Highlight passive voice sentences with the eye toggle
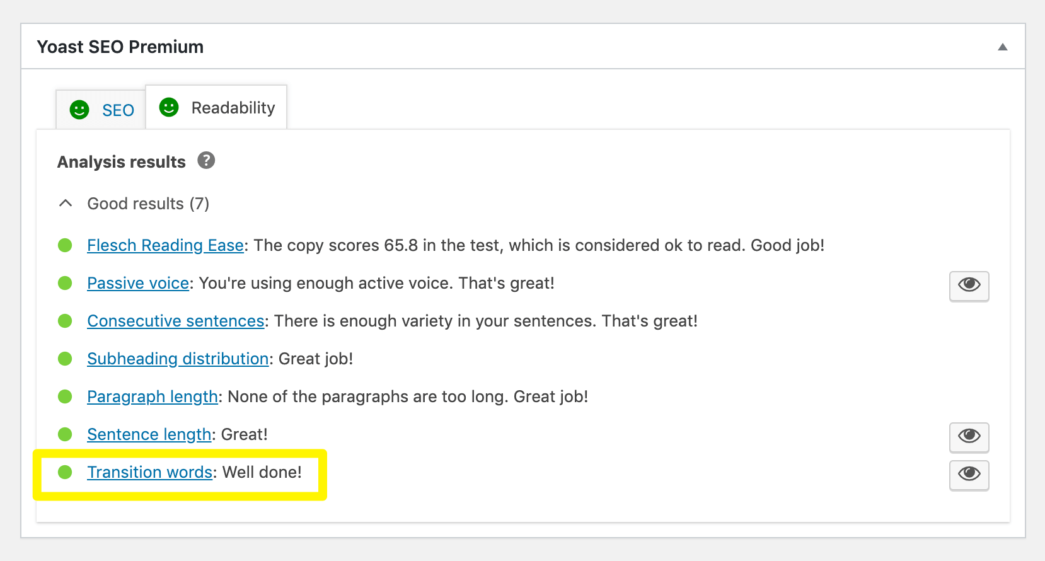1045x561 pixels. [x=969, y=286]
